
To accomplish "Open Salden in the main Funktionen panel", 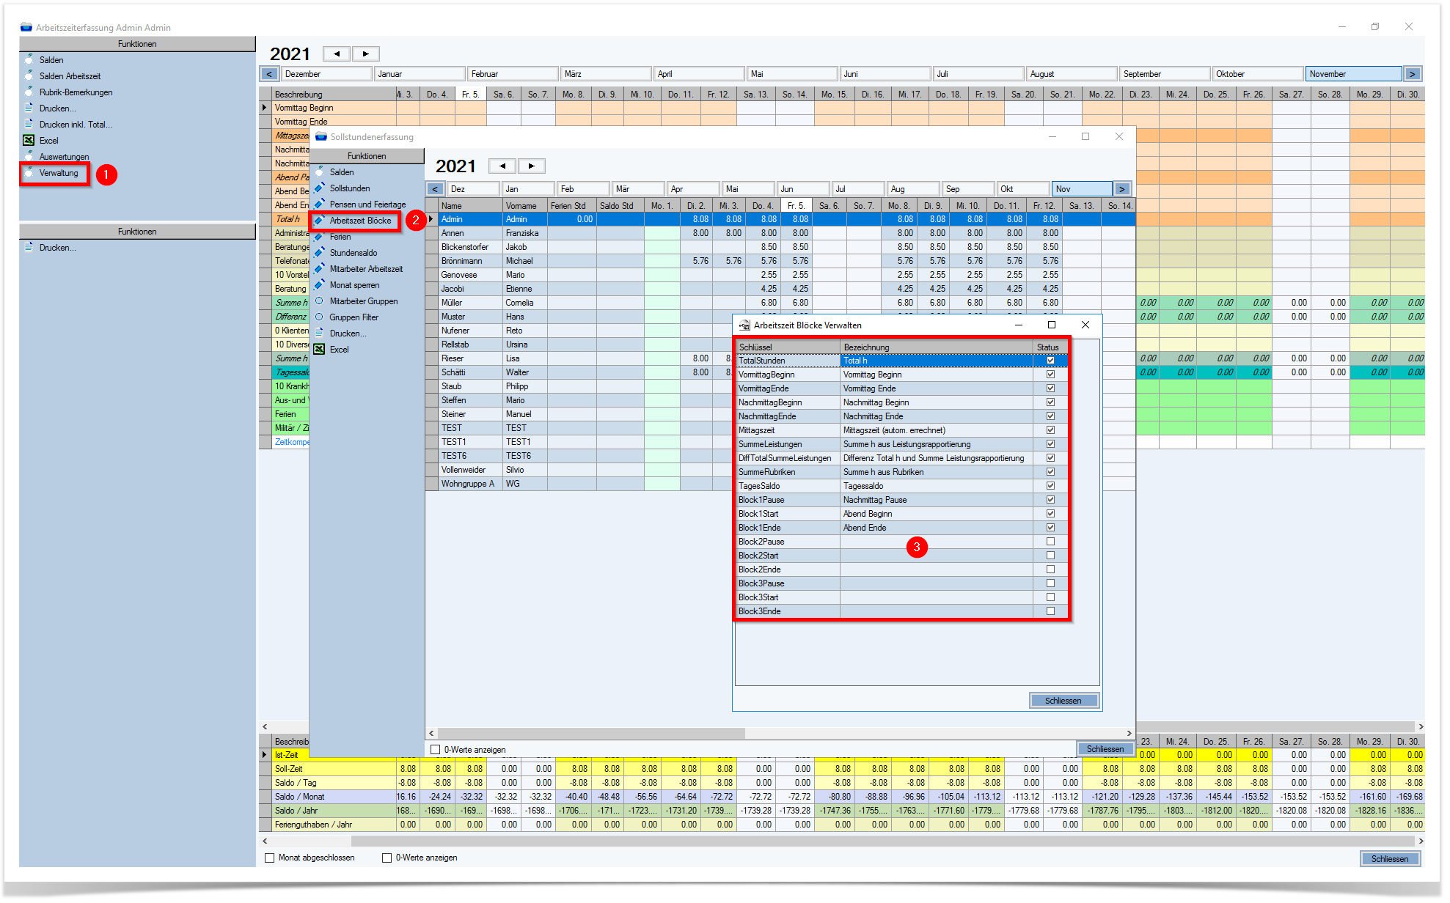I will pos(51,60).
